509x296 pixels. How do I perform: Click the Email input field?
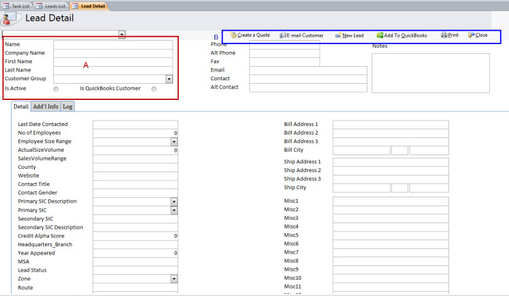(x=308, y=69)
